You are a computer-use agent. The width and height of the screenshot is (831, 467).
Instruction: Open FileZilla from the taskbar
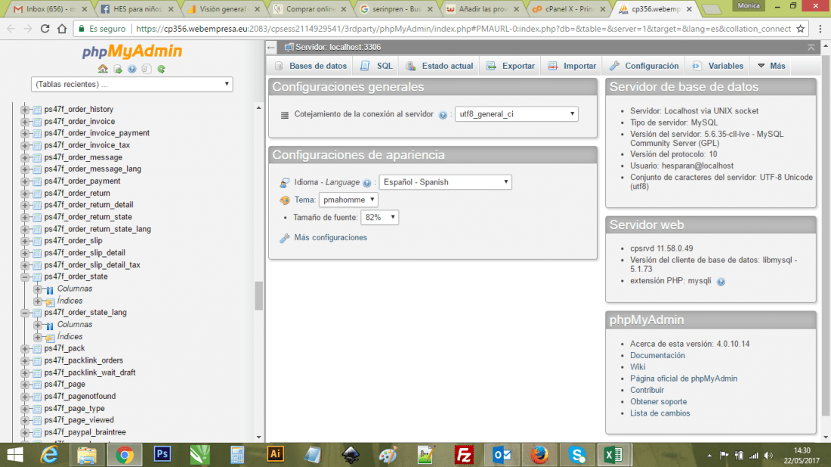point(464,455)
